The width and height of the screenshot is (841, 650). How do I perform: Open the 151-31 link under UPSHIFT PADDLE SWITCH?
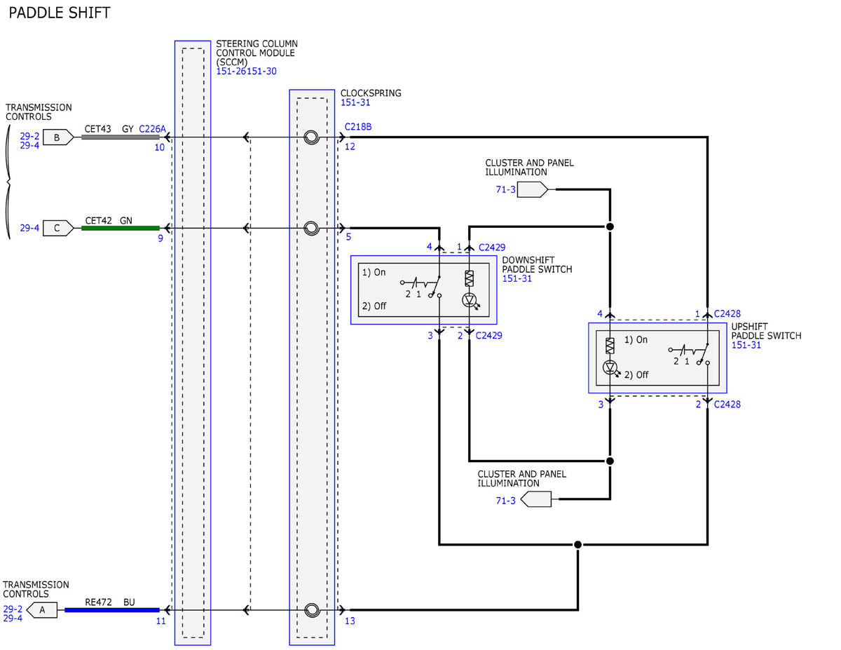746,345
